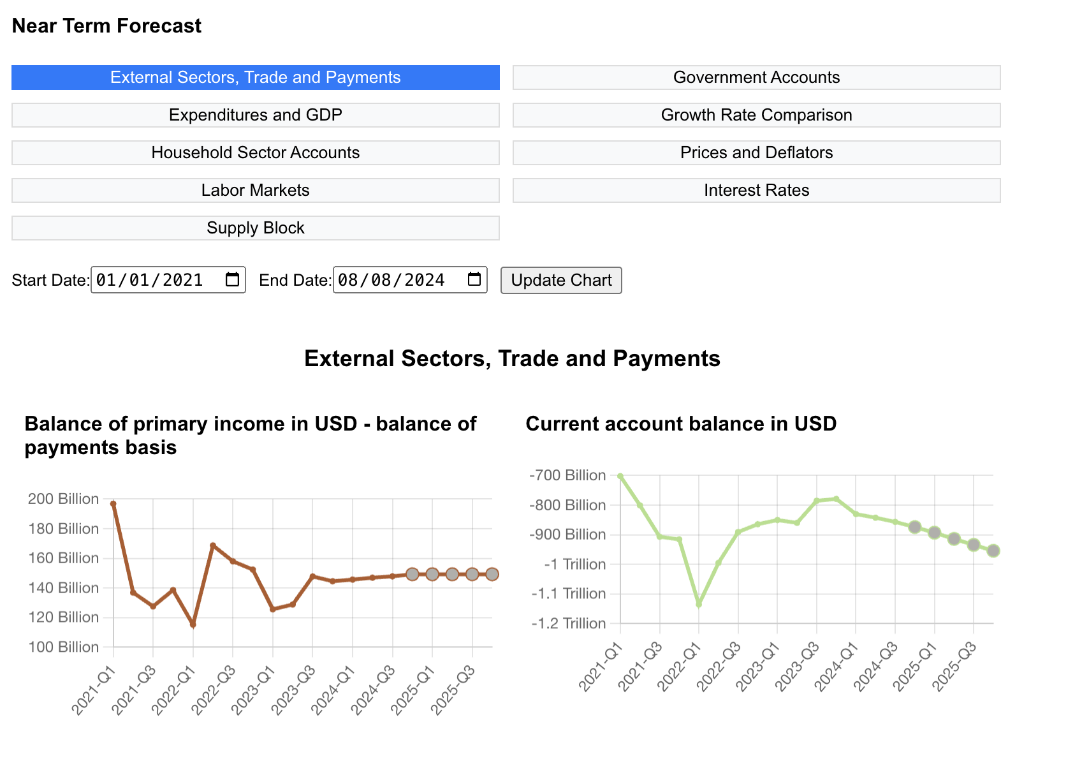Click the 'Current account balance in USD' title
1089x768 pixels.
click(x=681, y=424)
